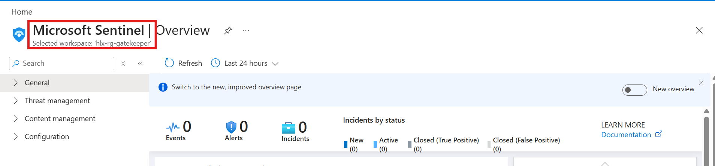Click the external link icon beside Documentation
The image size is (715, 166).
point(659,134)
